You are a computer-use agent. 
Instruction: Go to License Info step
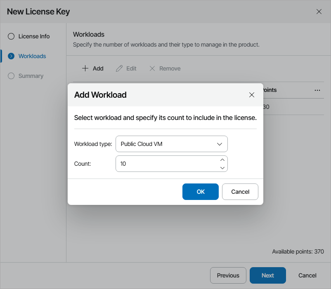pyautogui.click(x=34, y=36)
